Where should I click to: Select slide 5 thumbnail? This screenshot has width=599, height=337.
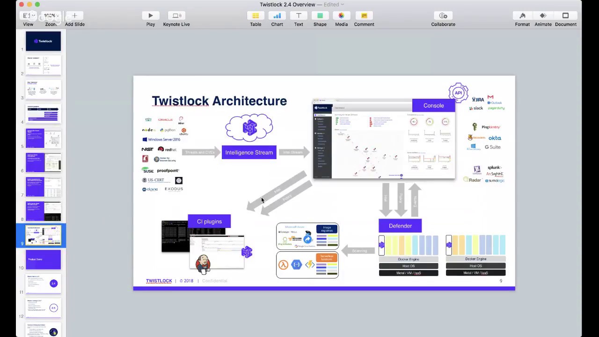pyautogui.click(x=44, y=139)
